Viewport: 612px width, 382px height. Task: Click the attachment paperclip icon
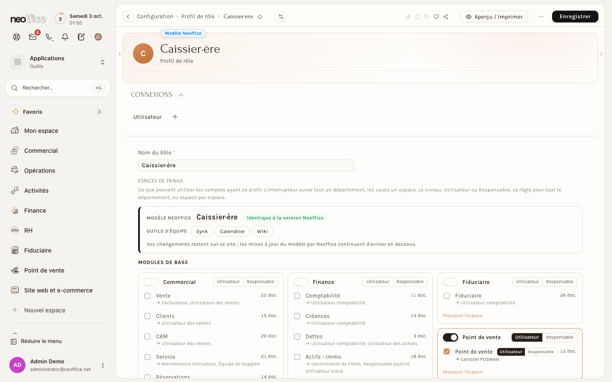point(408,17)
